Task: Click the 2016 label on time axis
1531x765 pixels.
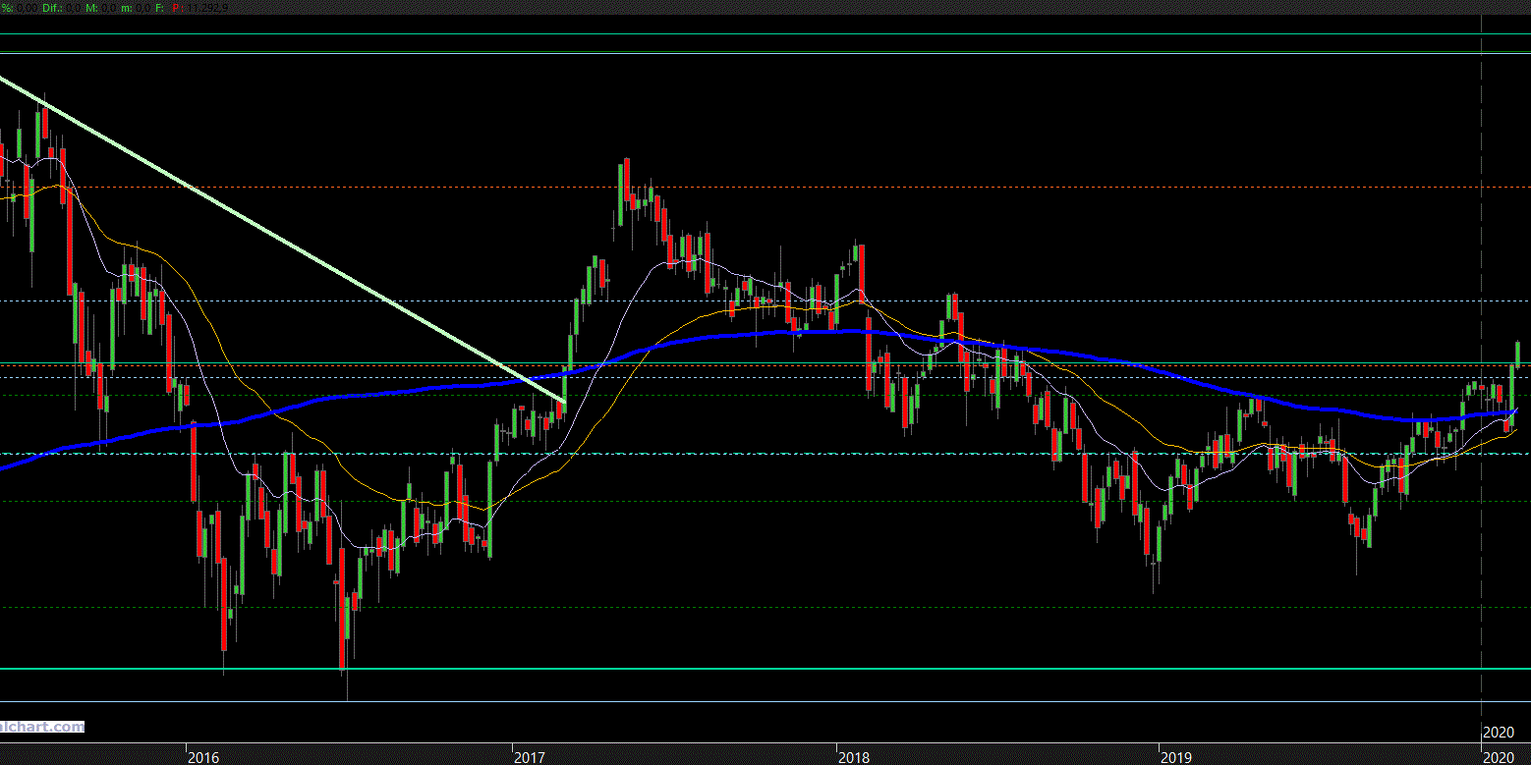Action: [x=202, y=757]
